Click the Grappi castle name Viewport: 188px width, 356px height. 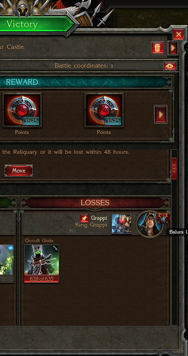[x=99, y=218]
